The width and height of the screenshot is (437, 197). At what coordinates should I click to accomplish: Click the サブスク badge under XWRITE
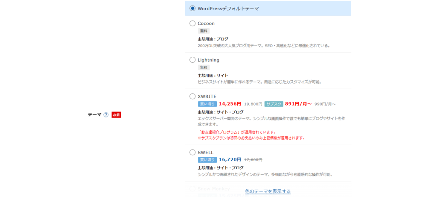[274, 104]
